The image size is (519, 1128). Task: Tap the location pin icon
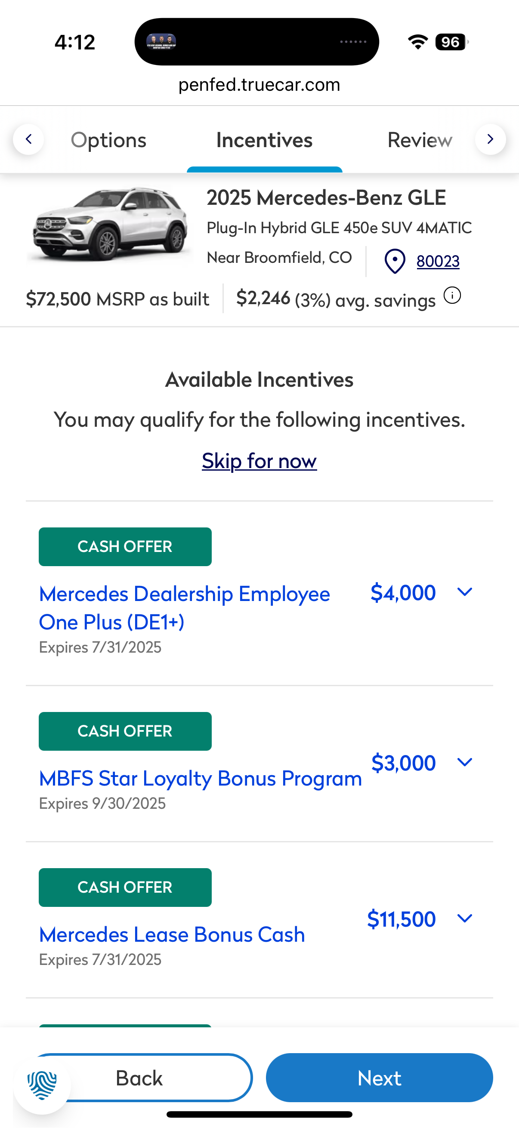(395, 262)
